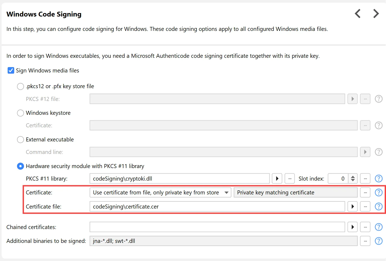This screenshot has height=261, width=386.
Task: Click variable arrow button for Certificate file
Action: pos(352,206)
